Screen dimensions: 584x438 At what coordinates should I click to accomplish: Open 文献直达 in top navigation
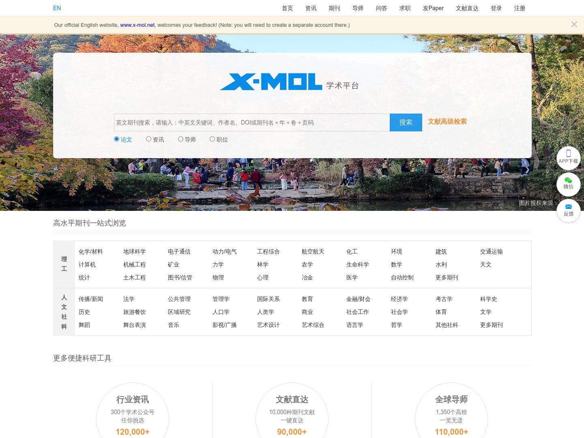click(x=467, y=8)
